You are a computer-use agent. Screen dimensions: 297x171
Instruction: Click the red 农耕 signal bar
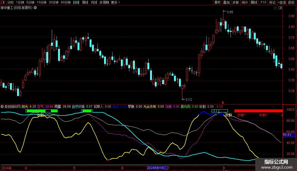(x=258, y=111)
